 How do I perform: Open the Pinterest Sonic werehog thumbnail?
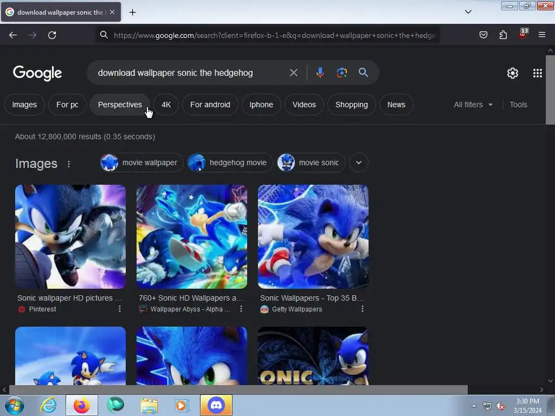pyautogui.click(x=70, y=237)
